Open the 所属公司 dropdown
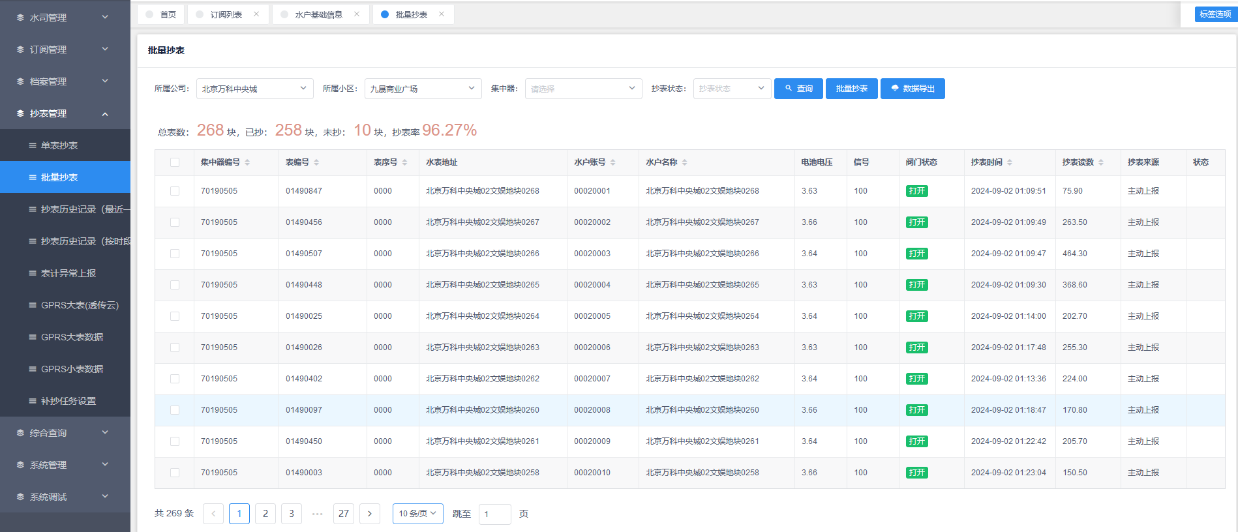This screenshot has height=532, width=1238. [255, 89]
